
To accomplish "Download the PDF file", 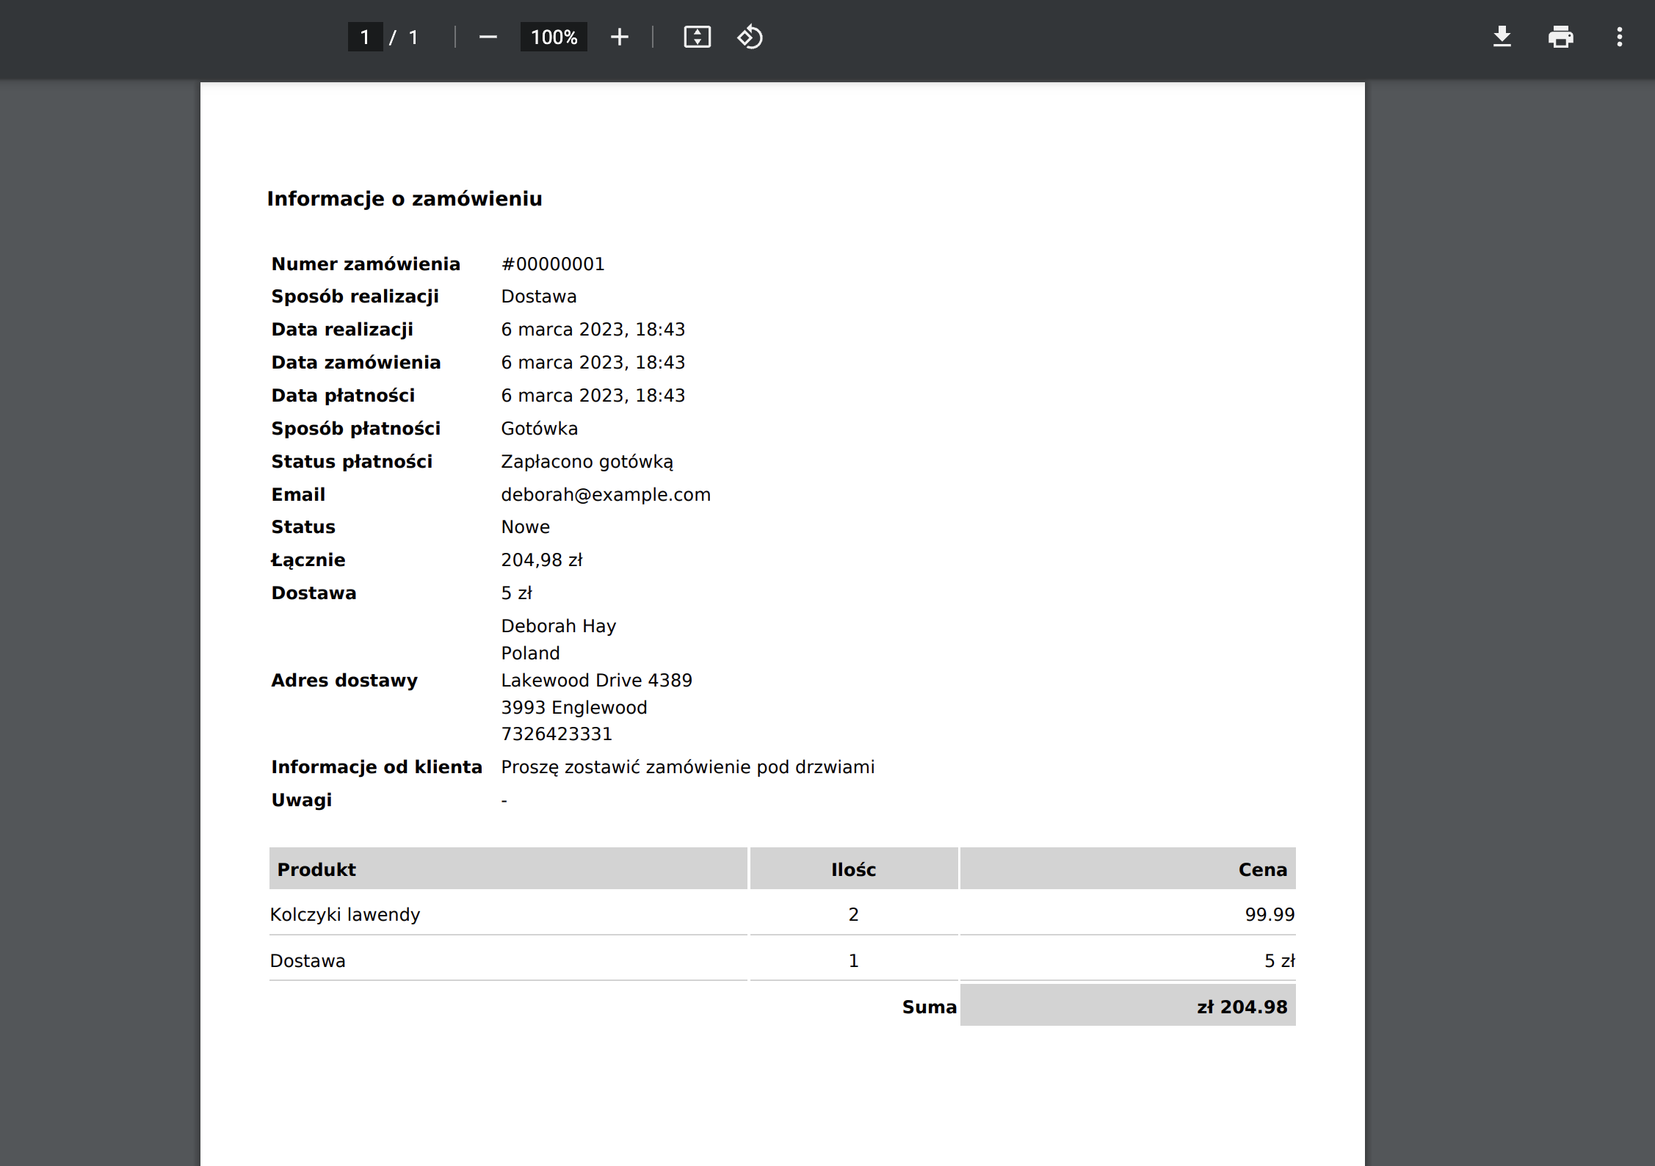I will tap(1502, 37).
